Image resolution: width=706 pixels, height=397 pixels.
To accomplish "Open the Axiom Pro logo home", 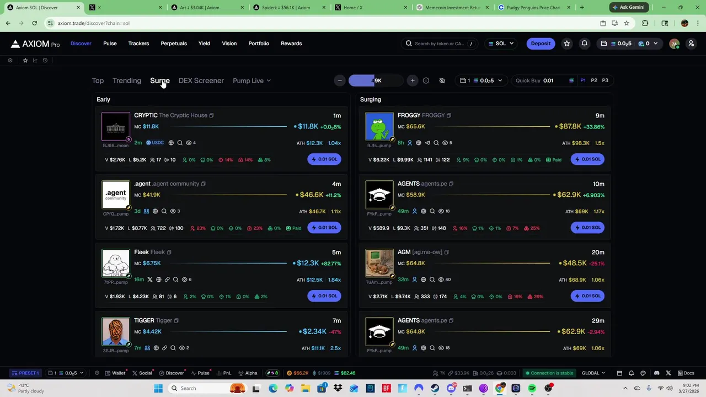I will pos(35,44).
